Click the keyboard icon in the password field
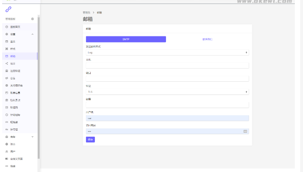Viewport: 303px width, 172px height. 245,131
